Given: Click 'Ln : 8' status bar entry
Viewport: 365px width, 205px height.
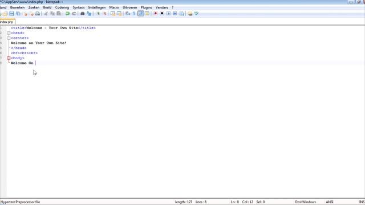Looking at the screenshot, I should click(x=235, y=202).
